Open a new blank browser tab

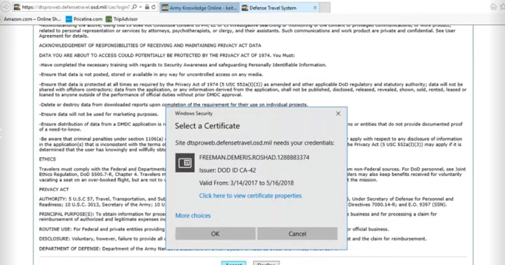click(325, 8)
